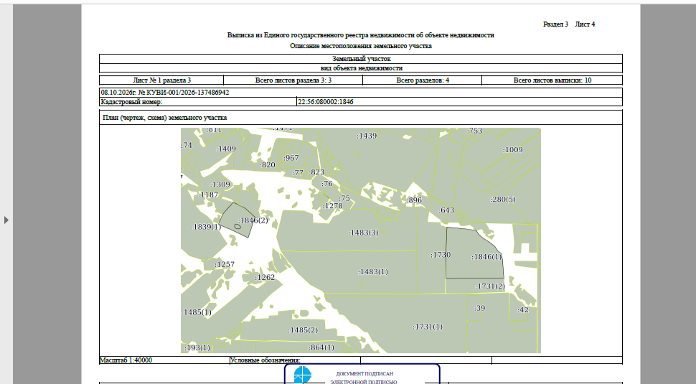Screen dimensions: 696x384
Task: Click parcel label :820 on map
Action: (x=267, y=164)
